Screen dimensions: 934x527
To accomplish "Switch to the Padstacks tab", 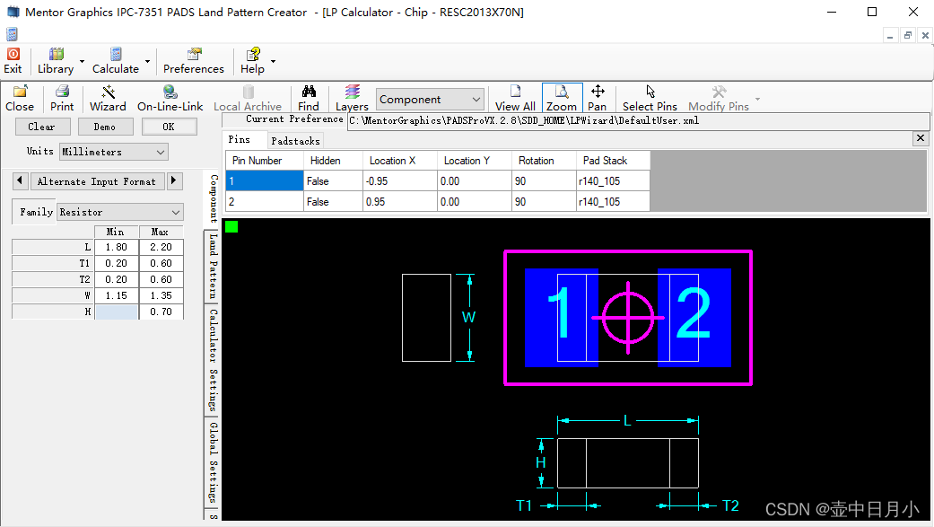I will click(x=295, y=141).
